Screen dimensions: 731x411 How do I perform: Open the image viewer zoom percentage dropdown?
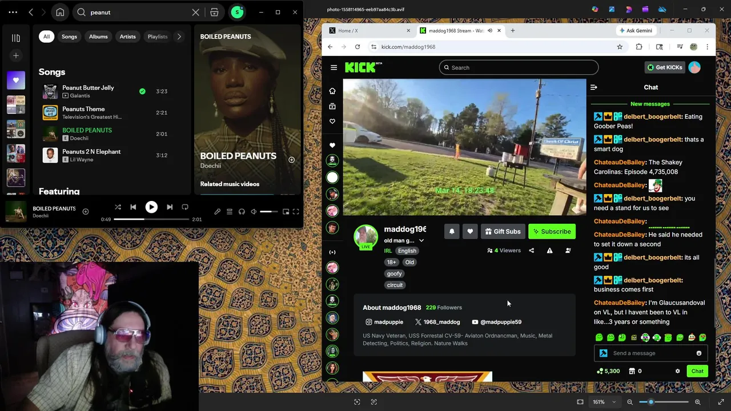click(x=603, y=402)
